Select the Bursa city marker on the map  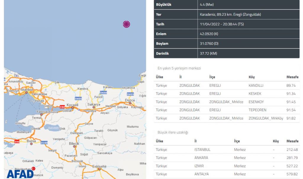pos(31,144)
